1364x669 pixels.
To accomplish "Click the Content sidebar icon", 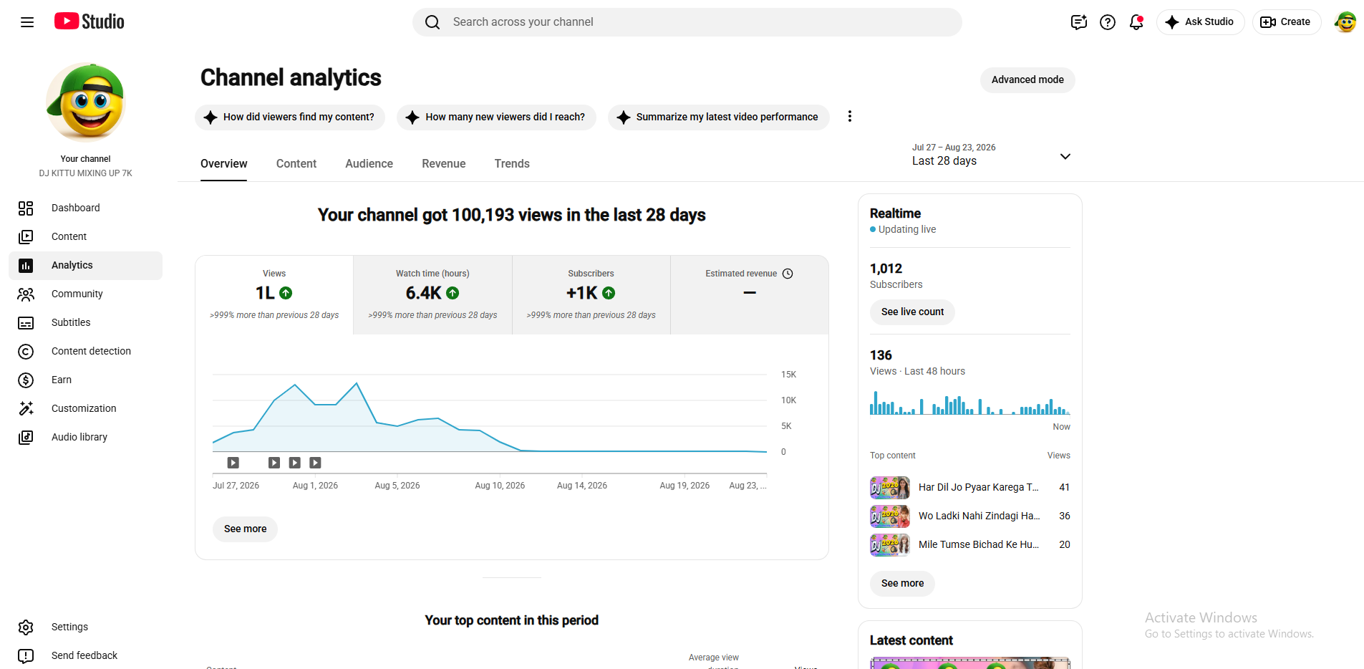I will pyautogui.click(x=26, y=236).
